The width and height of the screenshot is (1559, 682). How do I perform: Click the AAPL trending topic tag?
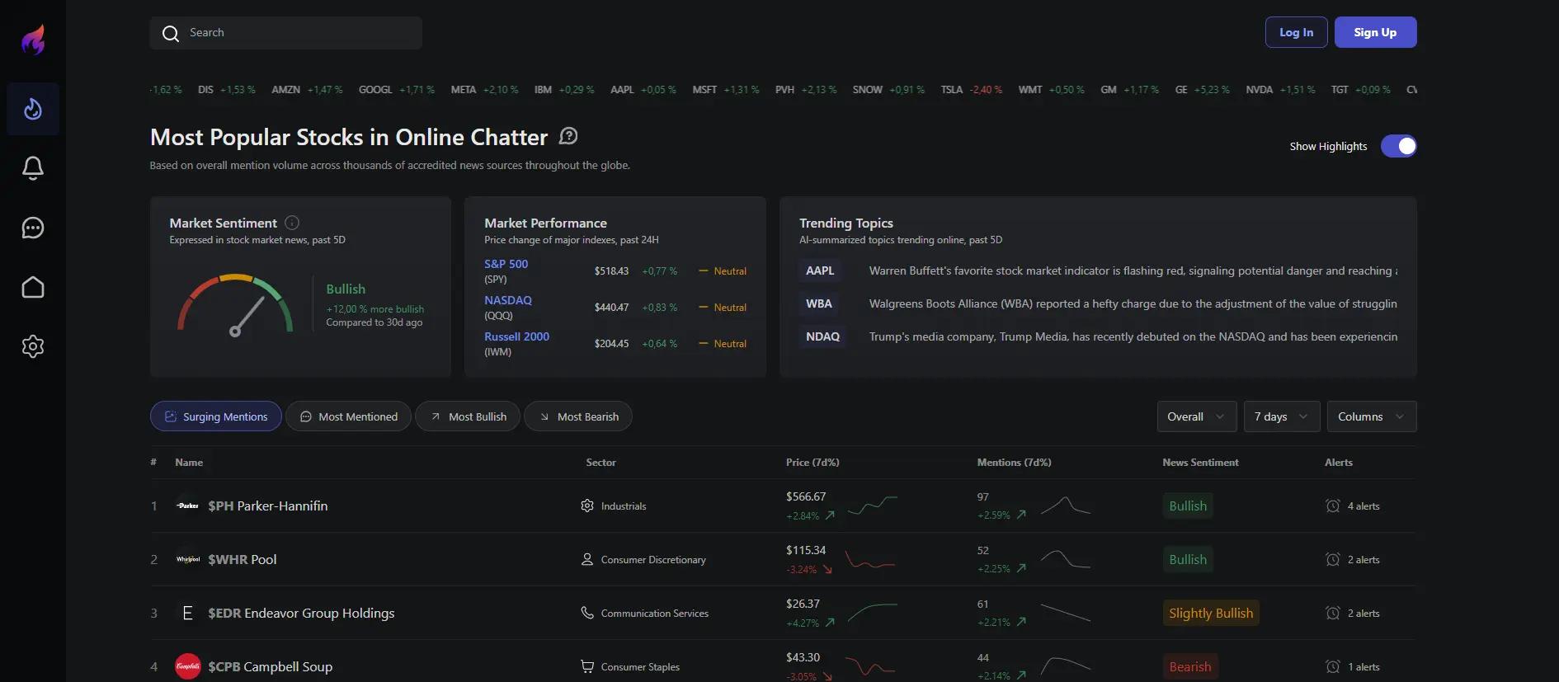tap(820, 270)
